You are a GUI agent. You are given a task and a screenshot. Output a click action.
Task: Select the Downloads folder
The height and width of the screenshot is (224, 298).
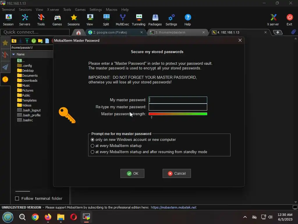(x=27, y=80)
